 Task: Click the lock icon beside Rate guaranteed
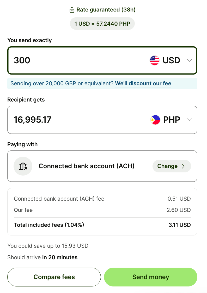tap(72, 10)
